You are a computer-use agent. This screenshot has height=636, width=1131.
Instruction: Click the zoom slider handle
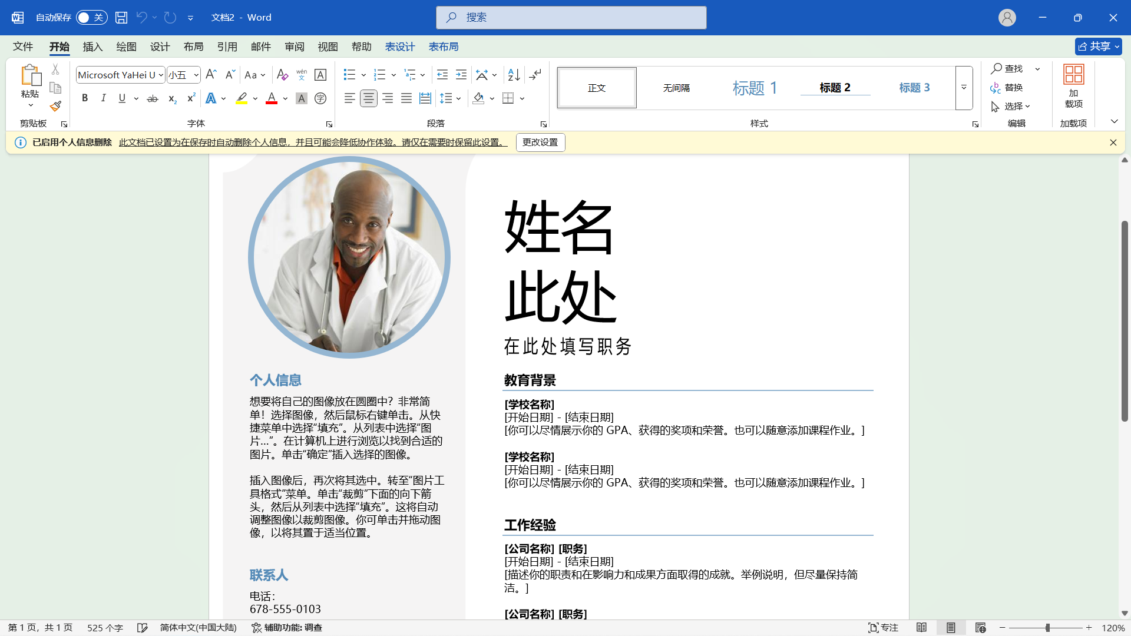tap(1047, 628)
